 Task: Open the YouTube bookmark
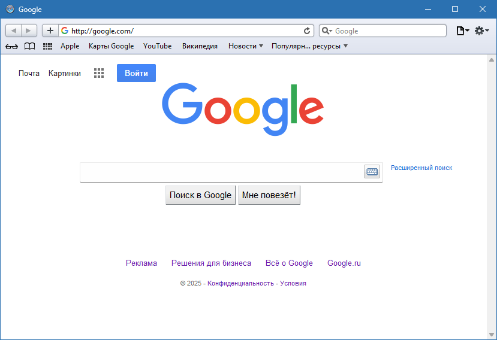(157, 46)
